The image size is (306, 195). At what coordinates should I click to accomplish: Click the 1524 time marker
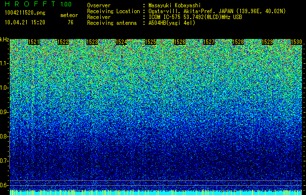122,42
